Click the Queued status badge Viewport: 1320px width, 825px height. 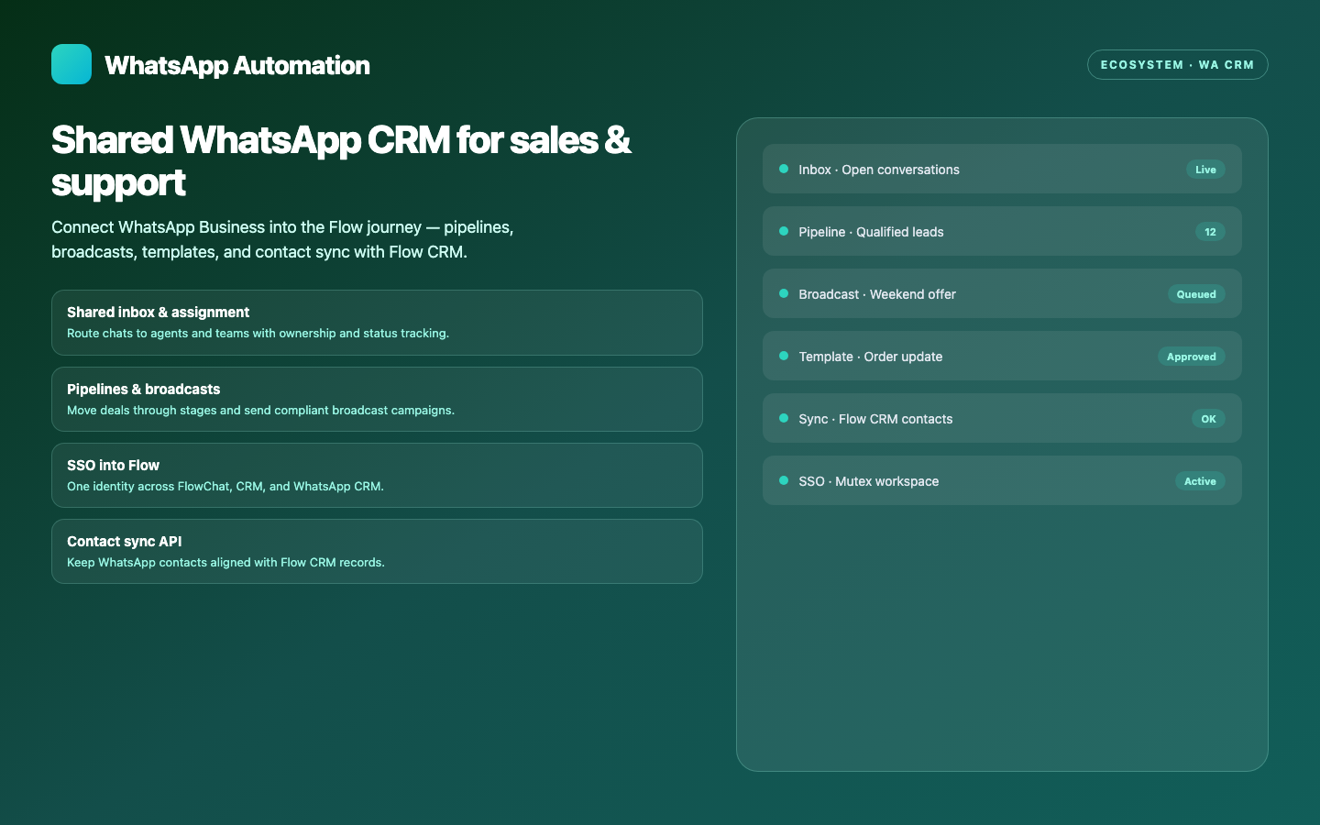coord(1196,294)
